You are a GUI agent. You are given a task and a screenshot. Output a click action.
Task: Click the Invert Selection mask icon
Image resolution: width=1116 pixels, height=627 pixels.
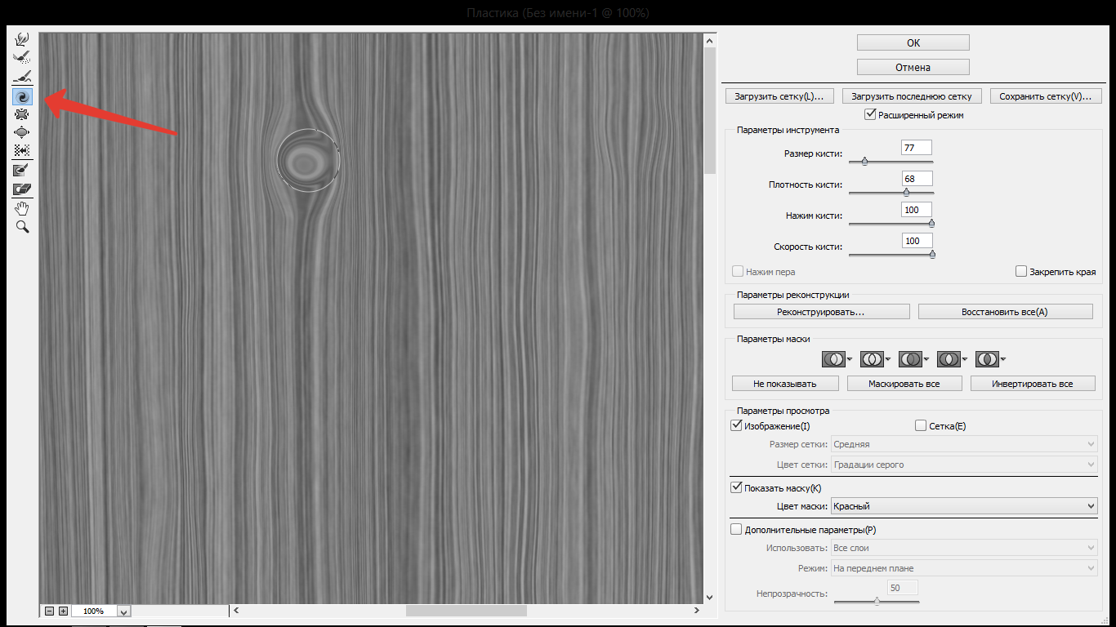click(987, 358)
